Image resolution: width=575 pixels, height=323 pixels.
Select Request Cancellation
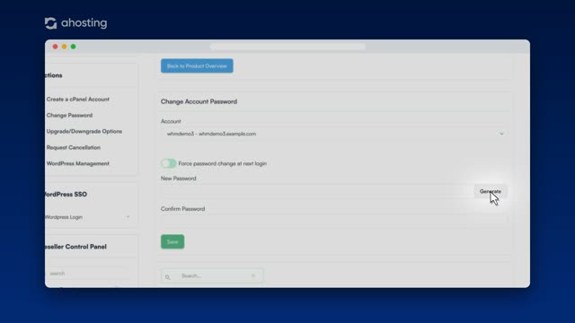74,147
